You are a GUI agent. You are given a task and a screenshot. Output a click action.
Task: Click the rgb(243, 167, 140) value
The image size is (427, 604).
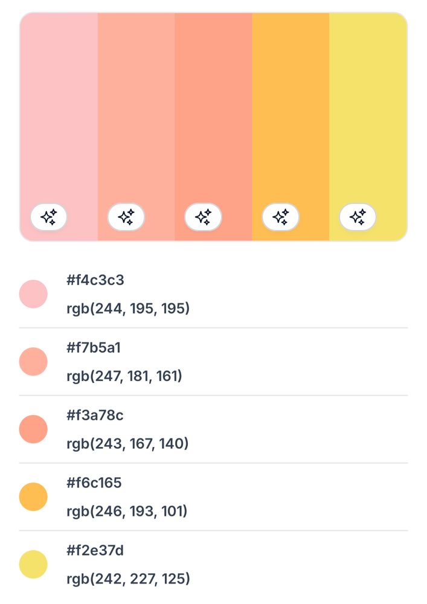point(127,444)
